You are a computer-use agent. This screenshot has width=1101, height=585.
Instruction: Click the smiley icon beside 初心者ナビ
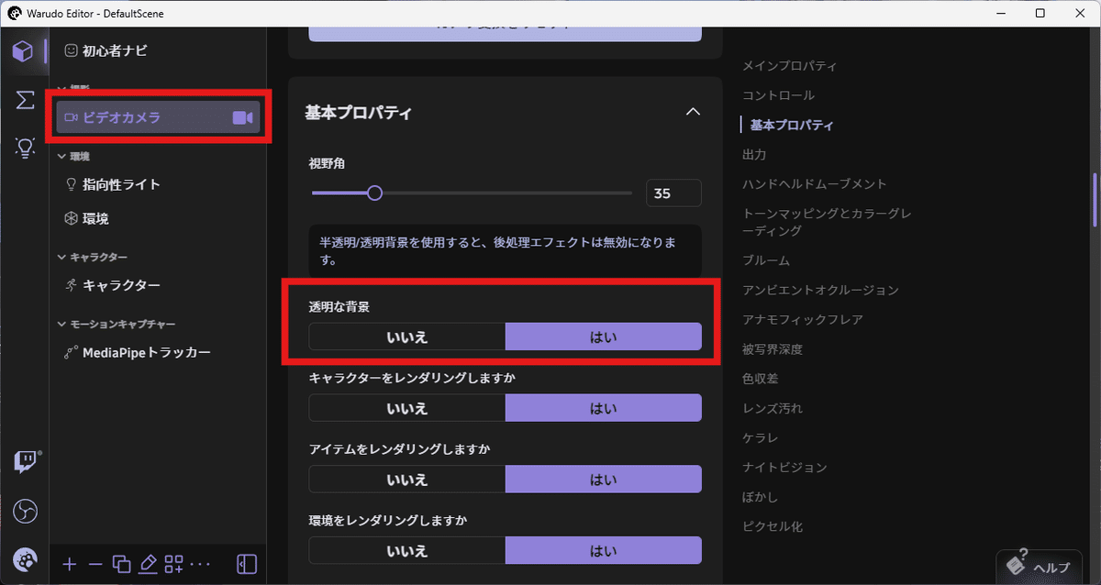[x=71, y=51]
